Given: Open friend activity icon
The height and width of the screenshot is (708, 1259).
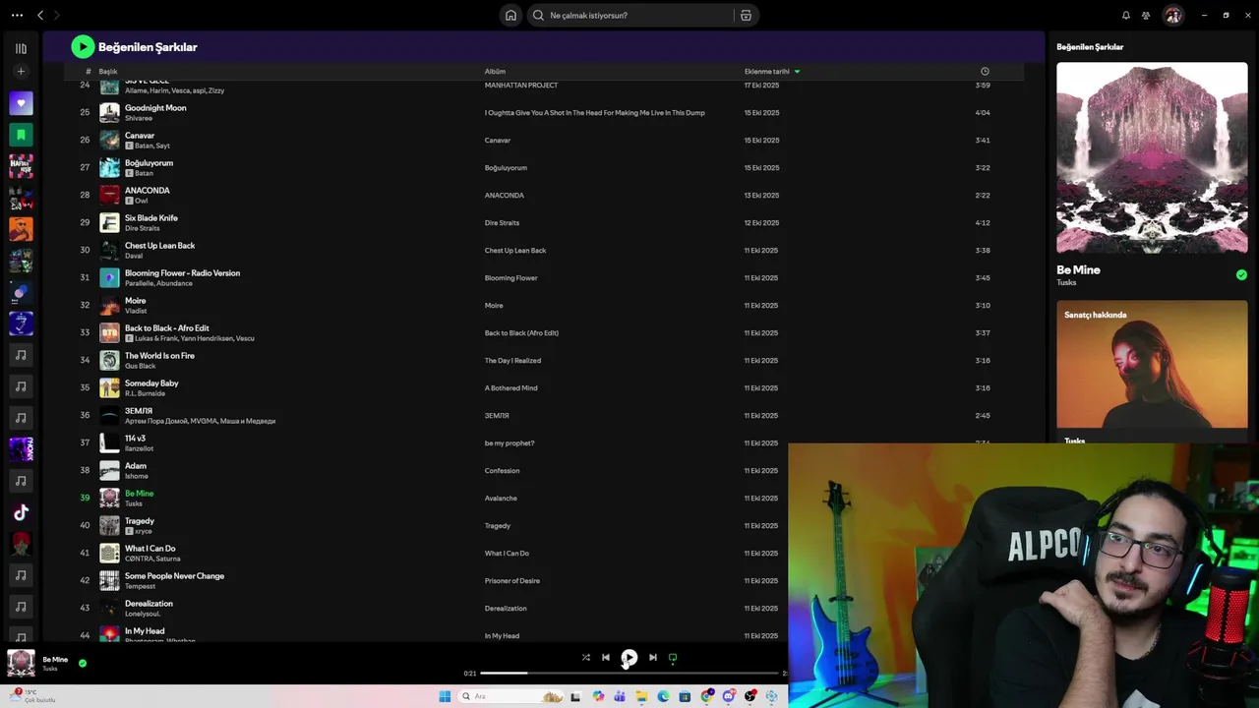Looking at the screenshot, I should coord(1146,15).
